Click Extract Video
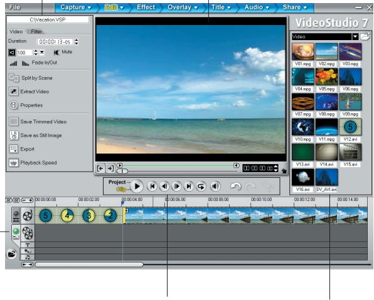The width and height of the screenshot is (374, 300). (x=29, y=91)
